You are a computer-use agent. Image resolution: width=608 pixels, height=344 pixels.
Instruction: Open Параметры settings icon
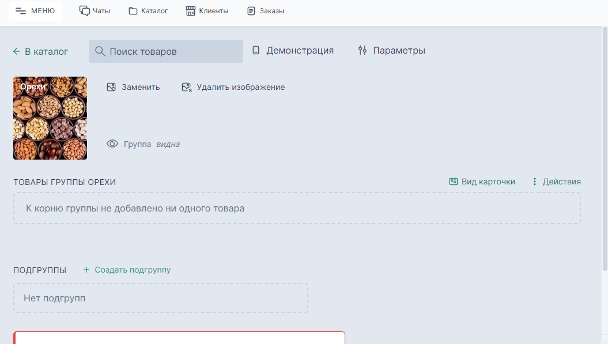pos(362,50)
